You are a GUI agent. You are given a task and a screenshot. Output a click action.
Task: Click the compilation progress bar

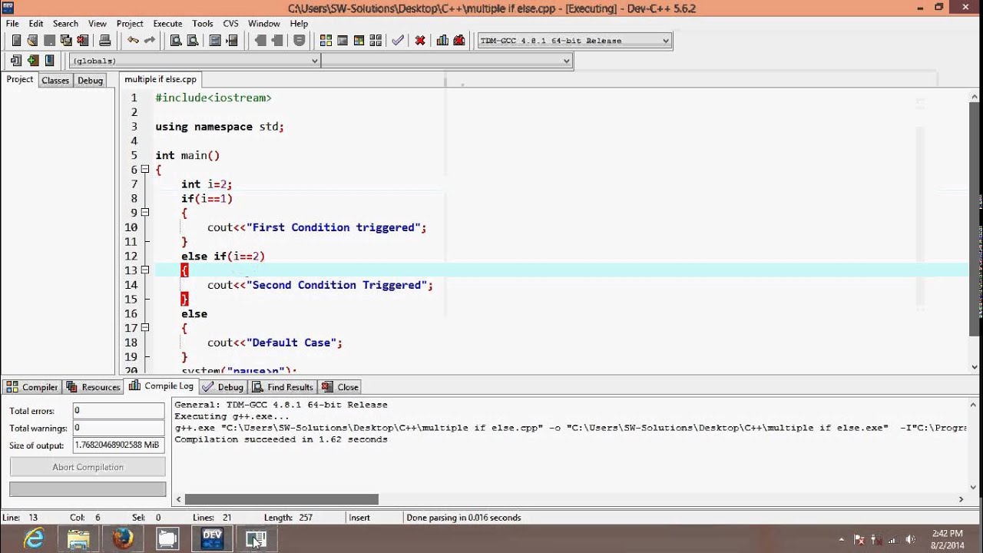point(88,489)
